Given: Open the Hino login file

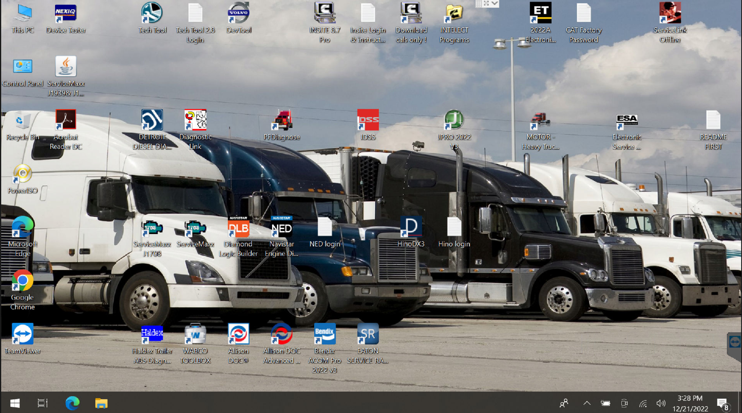Looking at the screenshot, I should pos(454,232).
